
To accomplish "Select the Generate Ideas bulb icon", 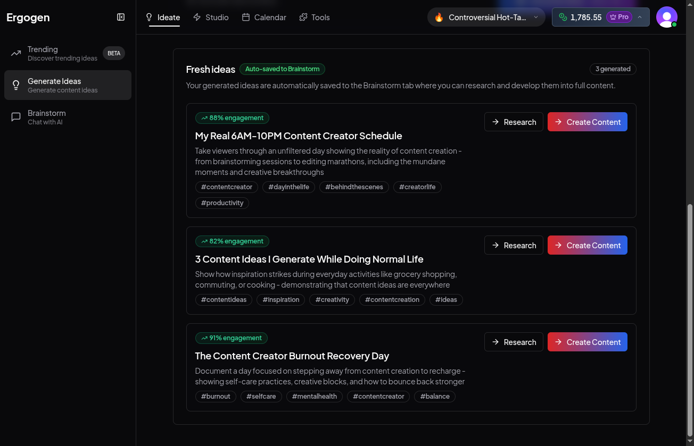I will 16,85.
